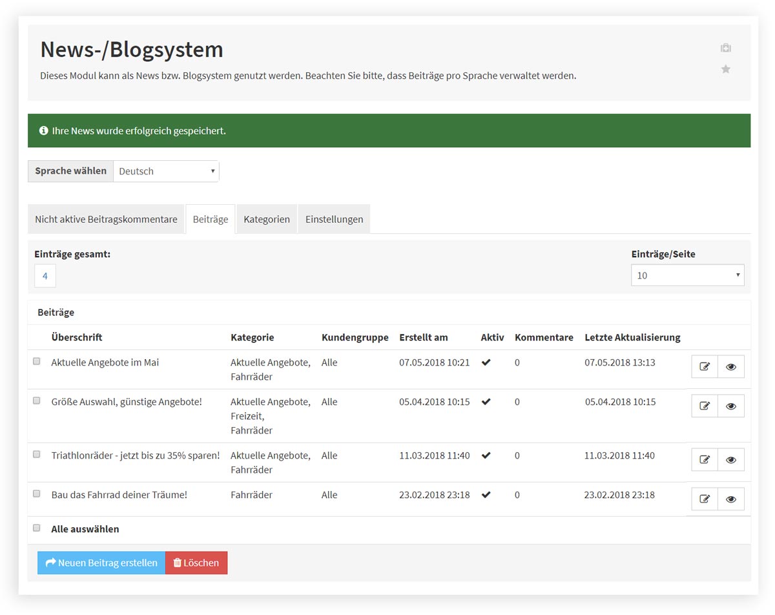Screen dimensions: 775x615
Task: Click the 'Kommentare' column header
Action: pos(544,337)
